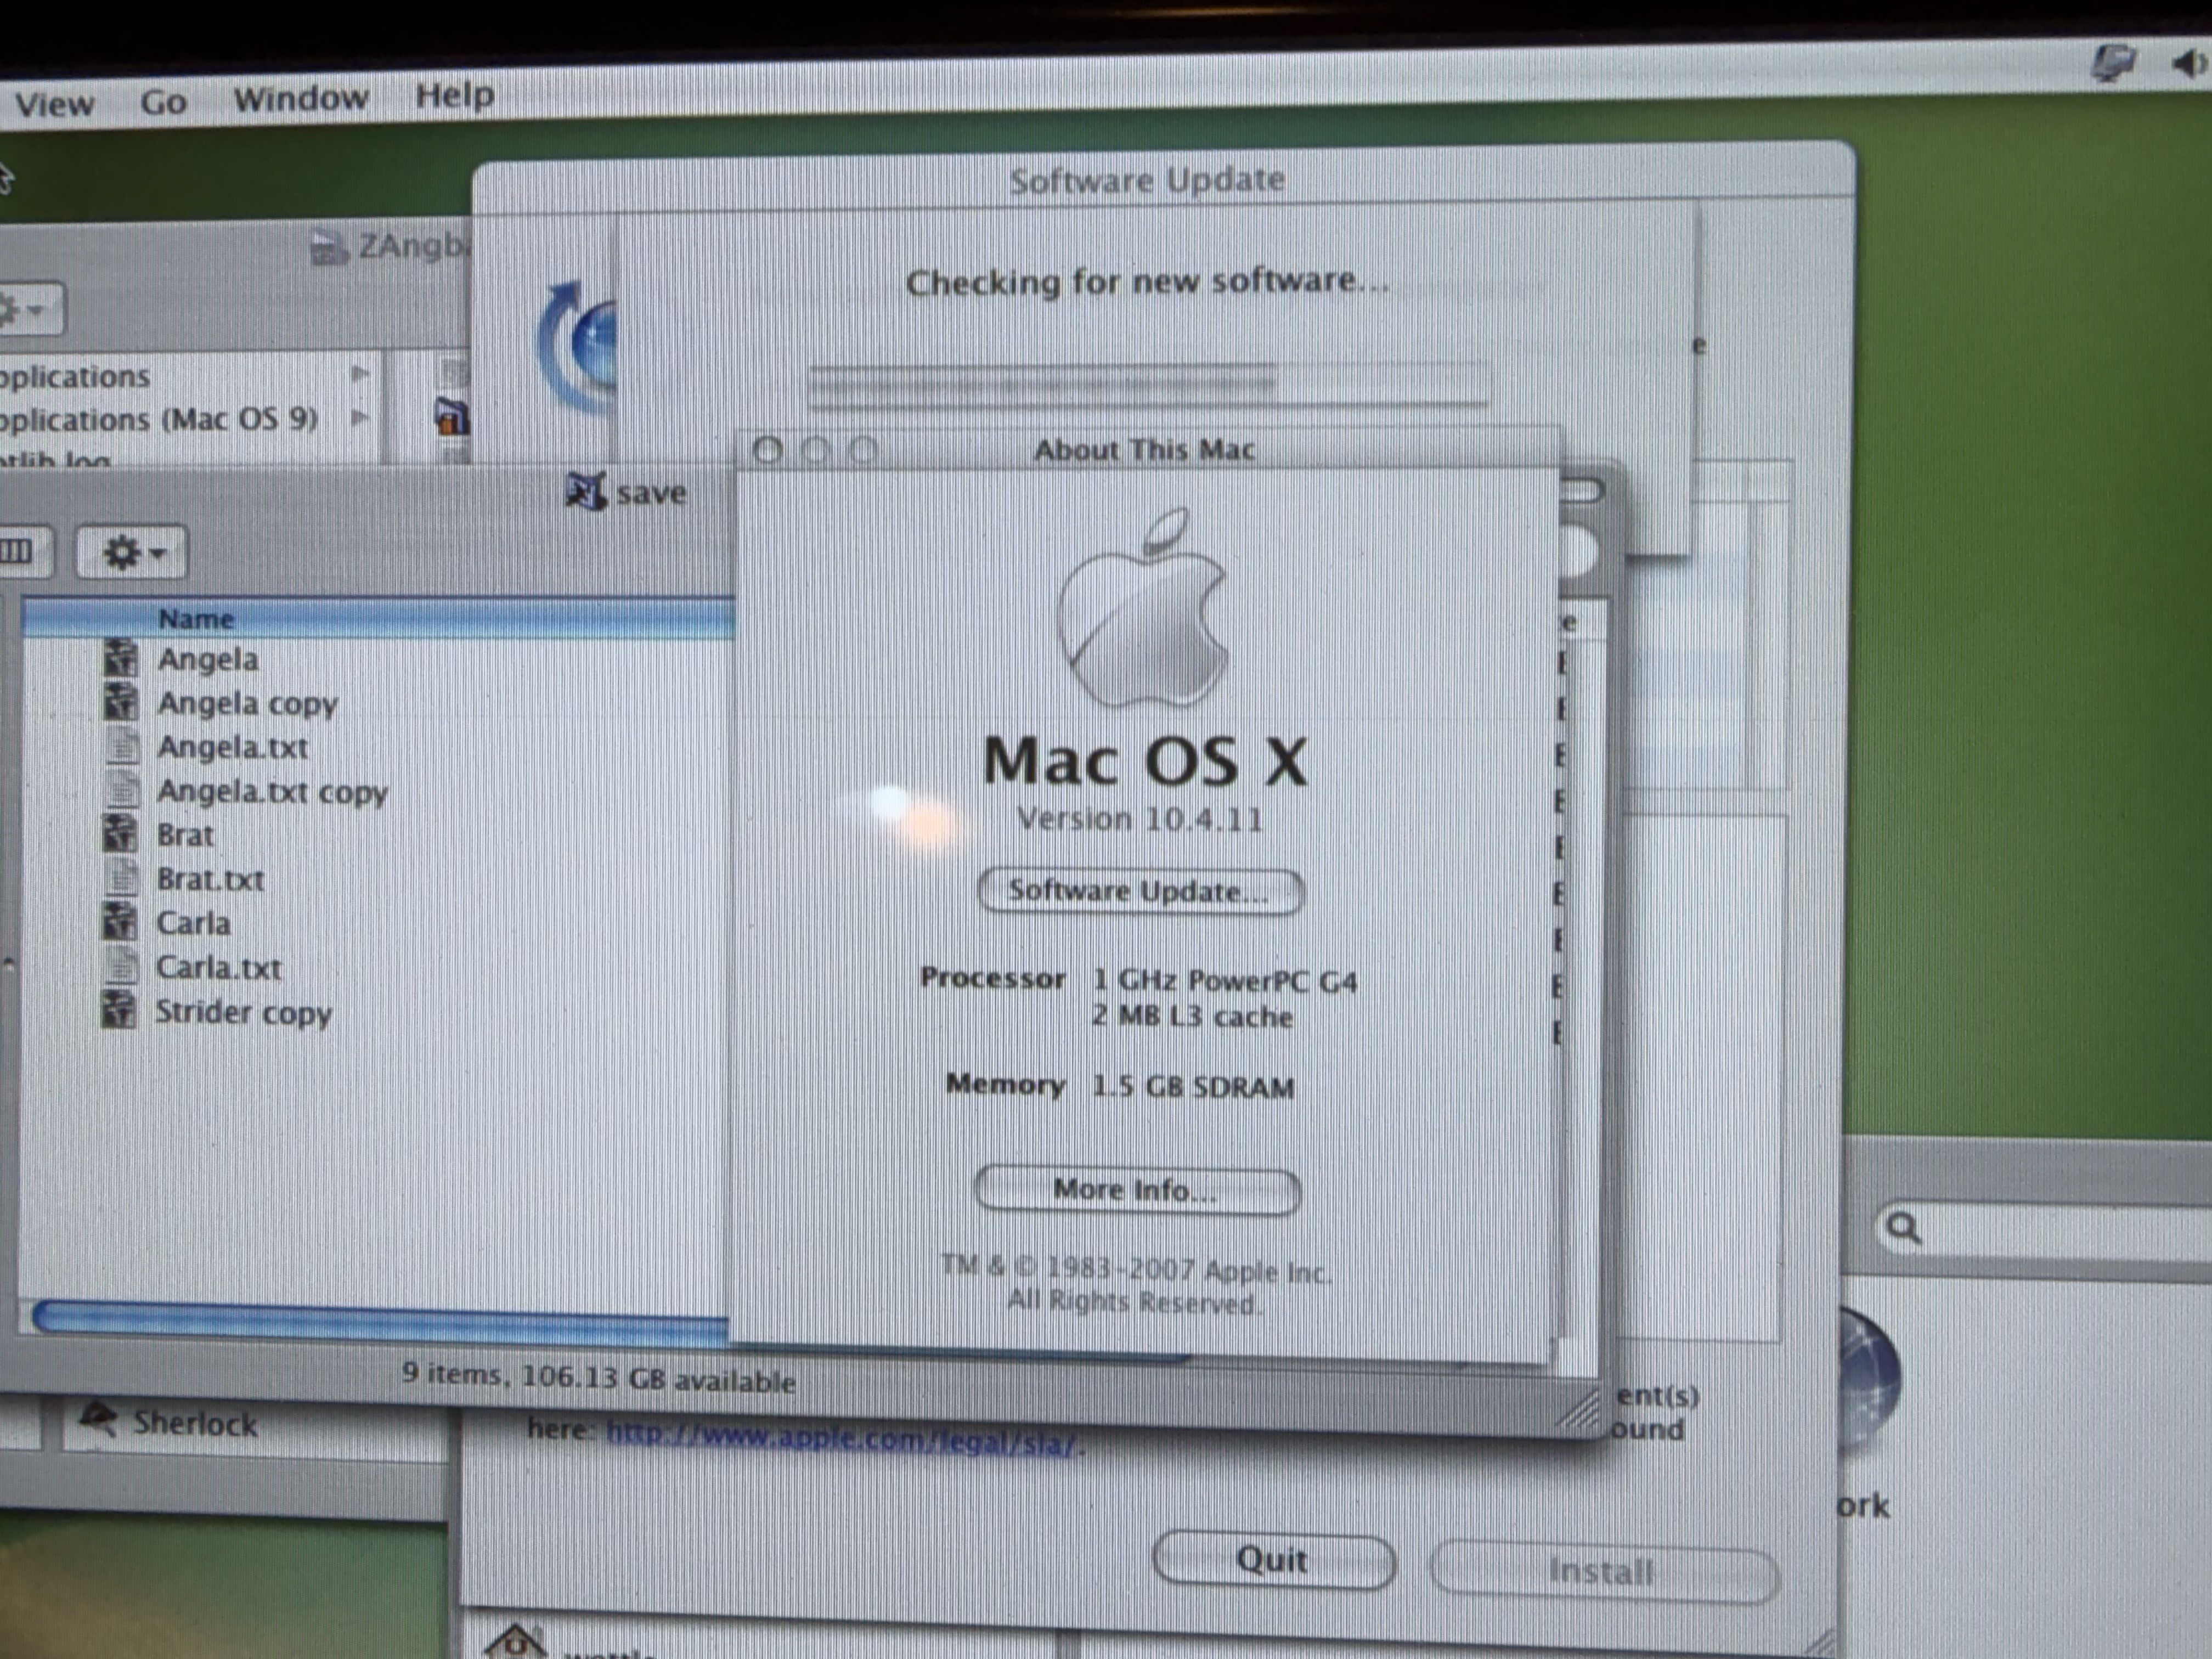Viewport: 2212px width, 1659px height.
Task: Click the More Info… button
Action: click(x=1137, y=1191)
